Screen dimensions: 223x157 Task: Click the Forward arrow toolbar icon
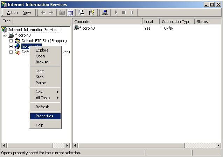(51, 13)
